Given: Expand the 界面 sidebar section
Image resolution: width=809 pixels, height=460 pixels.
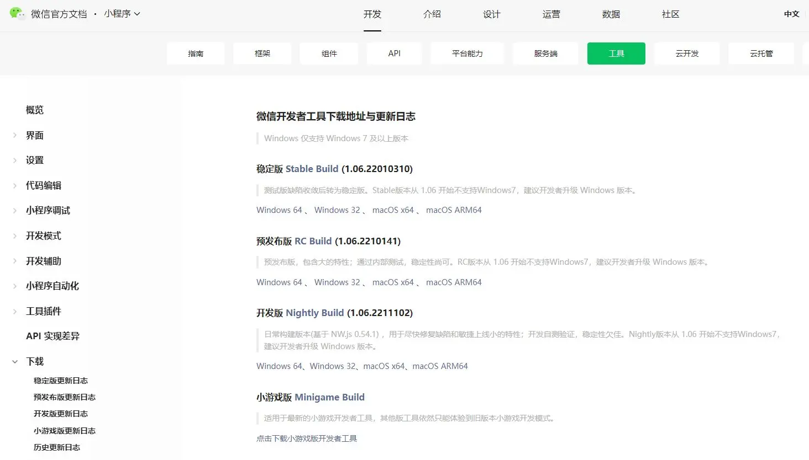Looking at the screenshot, I should pos(34,135).
